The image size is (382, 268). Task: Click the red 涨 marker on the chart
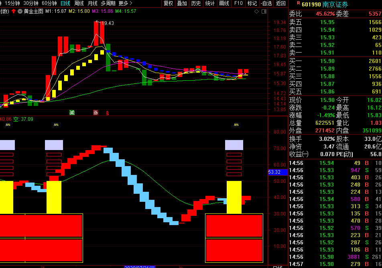95,112
